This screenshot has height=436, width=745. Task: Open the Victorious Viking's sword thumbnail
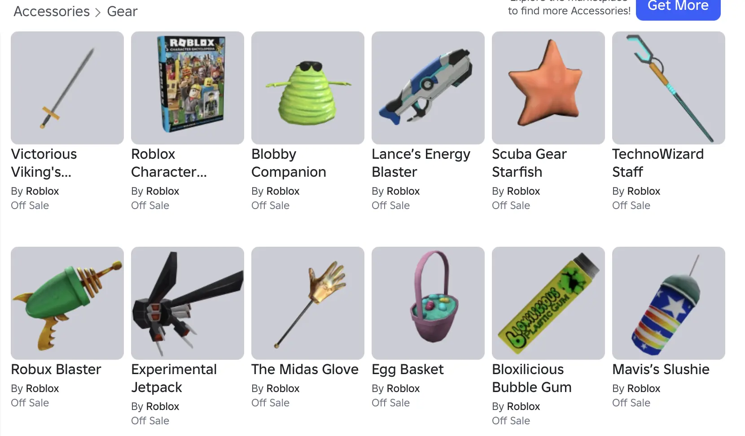[x=67, y=88]
